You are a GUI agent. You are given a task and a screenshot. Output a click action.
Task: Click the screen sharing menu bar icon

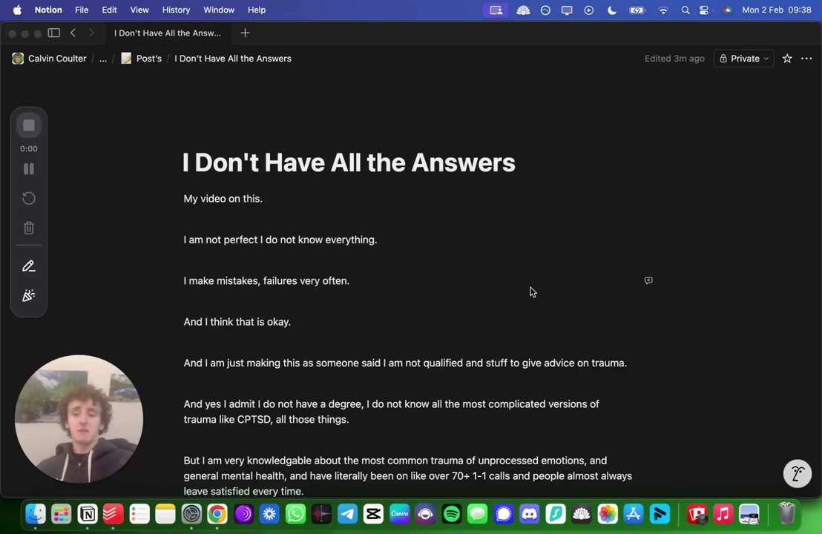(496, 10)
